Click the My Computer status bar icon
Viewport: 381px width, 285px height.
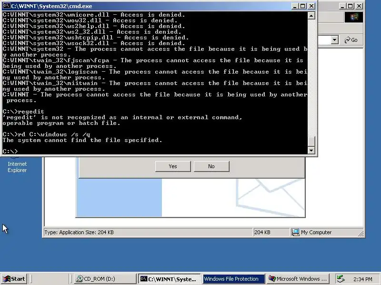click(x=296, y=232)
